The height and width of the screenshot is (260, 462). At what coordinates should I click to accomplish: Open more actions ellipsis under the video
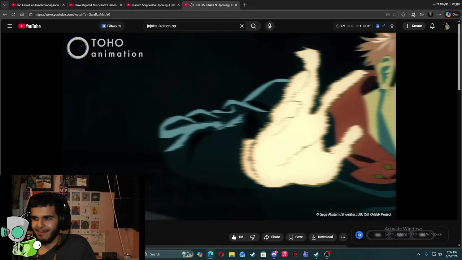(343, 237)
